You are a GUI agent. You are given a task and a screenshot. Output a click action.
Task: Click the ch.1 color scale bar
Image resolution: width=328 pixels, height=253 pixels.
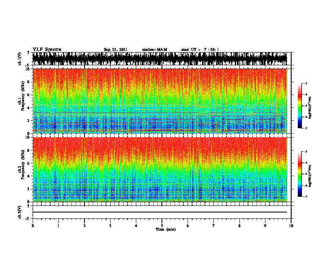point(300,106)
